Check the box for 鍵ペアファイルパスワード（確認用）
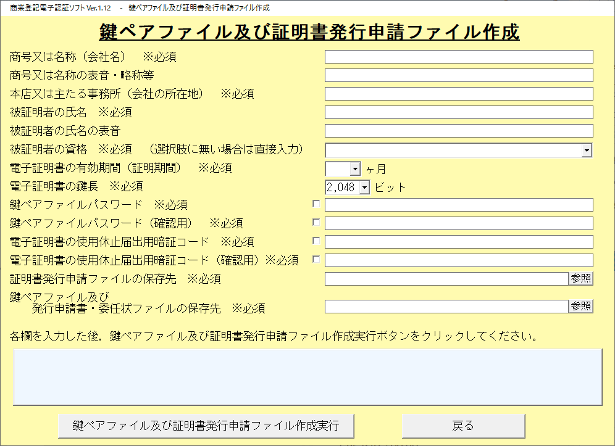Screen dimensions: 615x446 (317, 223)
